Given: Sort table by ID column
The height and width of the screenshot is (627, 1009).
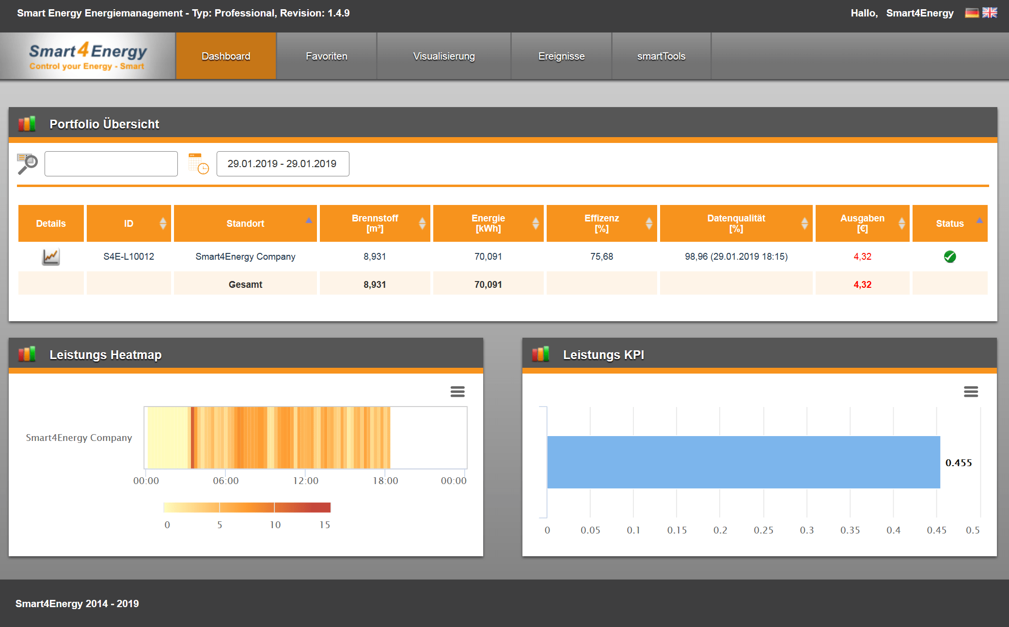Looking at the screenshot, I should coord(129,223).
